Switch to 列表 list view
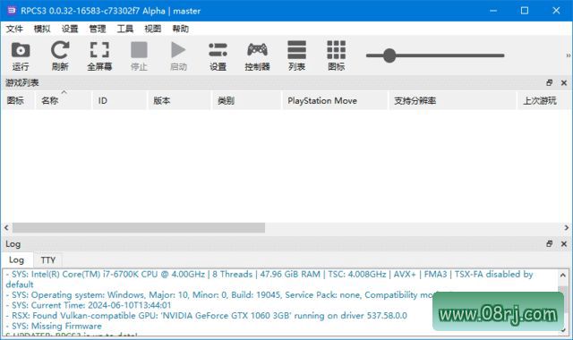This screenshot has height=340, width=573. 296,55
